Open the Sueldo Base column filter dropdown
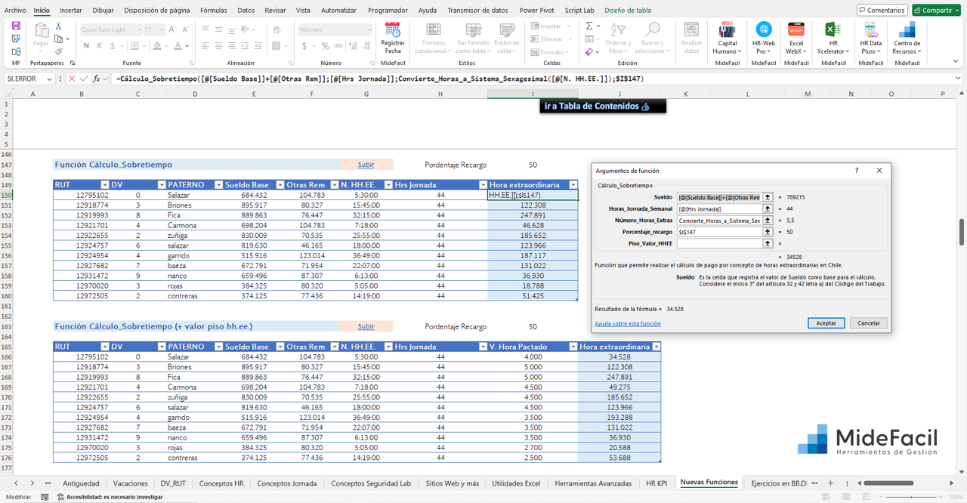 (x=280, y=185)
